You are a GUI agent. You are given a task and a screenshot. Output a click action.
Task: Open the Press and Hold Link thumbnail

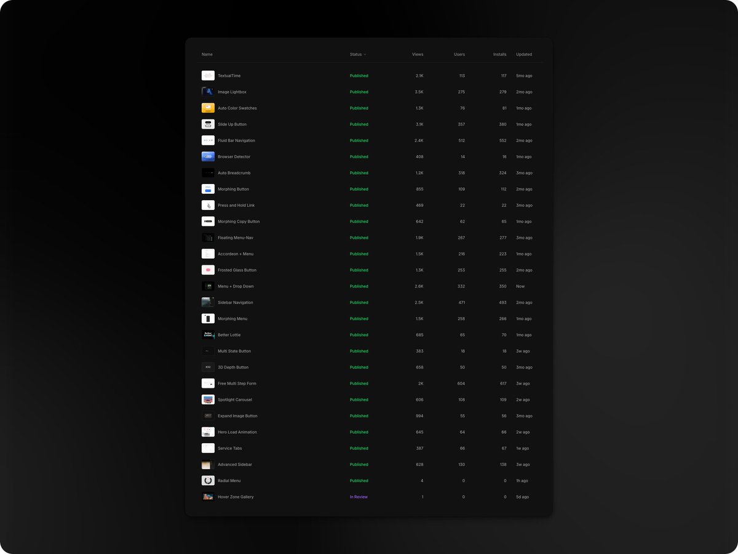(x=208, y=205)
